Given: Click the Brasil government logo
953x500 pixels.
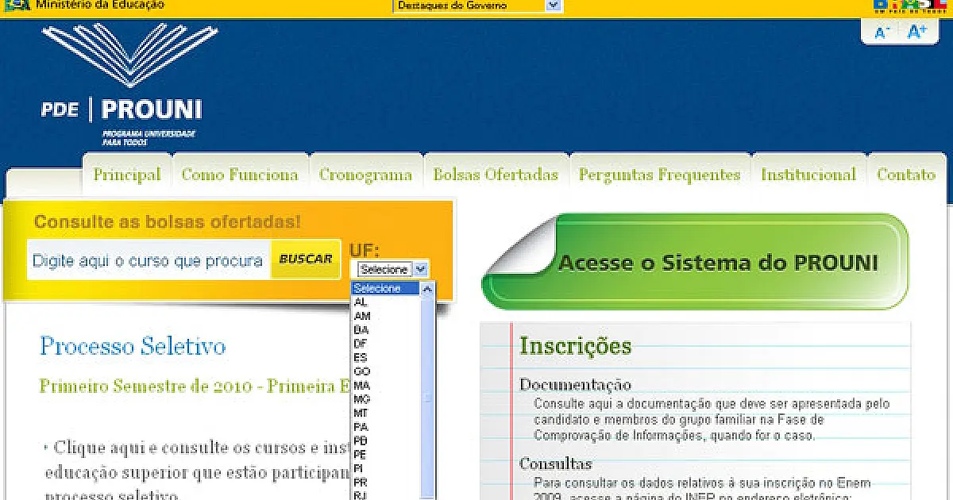Looking at the screenshot, I should (x=910, y=6).
